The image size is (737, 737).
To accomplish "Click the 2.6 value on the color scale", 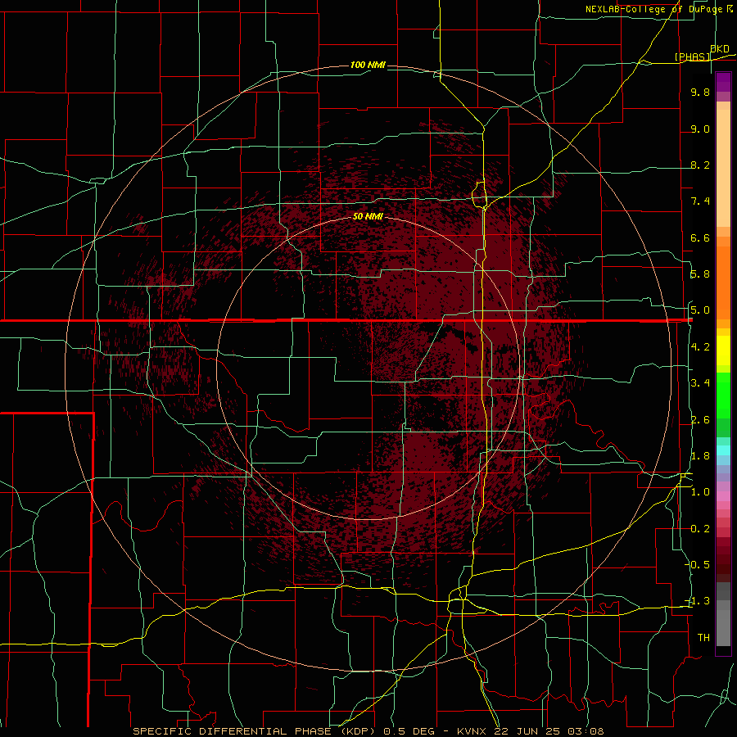I will [x=700, y=420].
